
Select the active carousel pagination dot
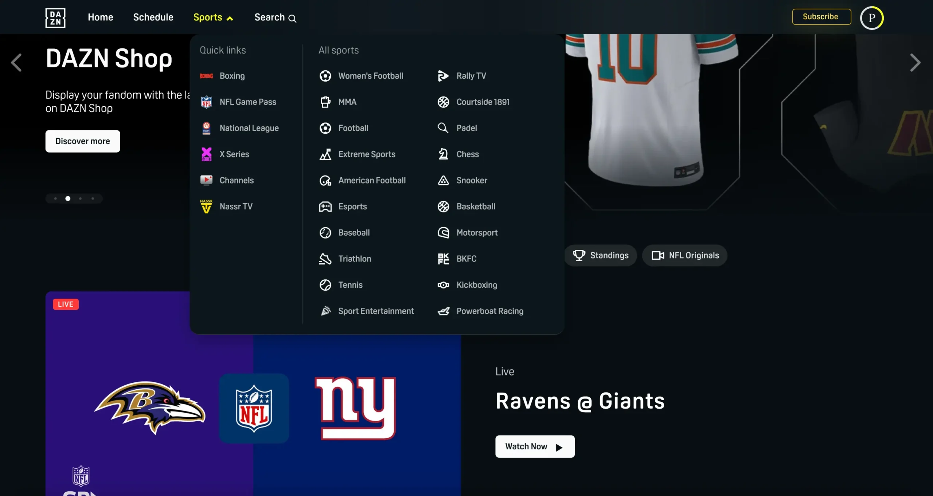tap(68, 198)
